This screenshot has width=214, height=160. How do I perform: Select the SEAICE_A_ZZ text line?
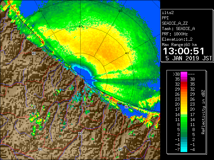pos(175,23)
